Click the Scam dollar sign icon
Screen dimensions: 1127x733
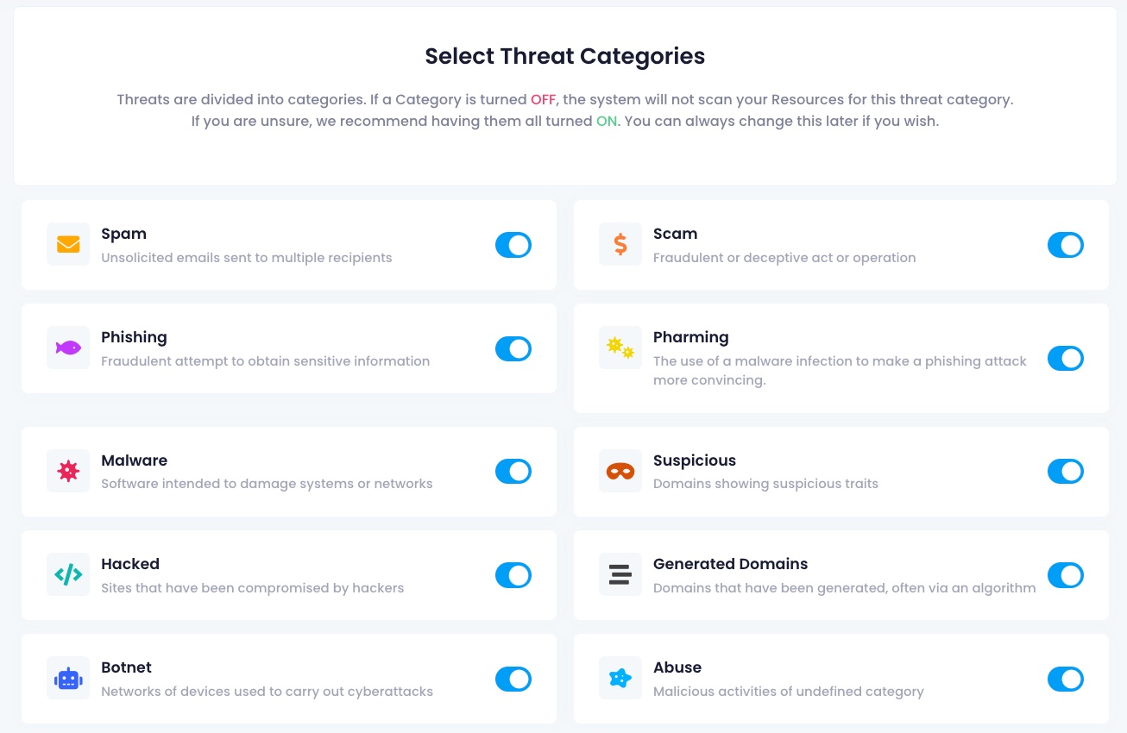pyautogui.click(x=620, y=245)
